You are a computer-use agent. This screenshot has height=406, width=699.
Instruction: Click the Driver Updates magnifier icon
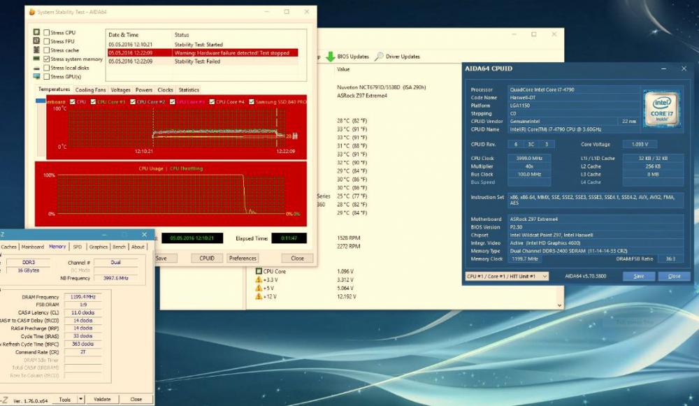point(379,56)
